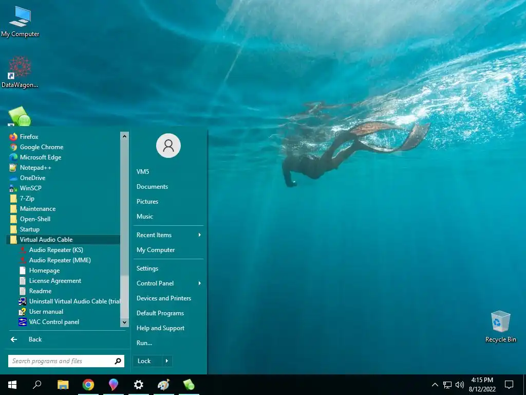Collapse the Virtual Audio Cable folder
Viewport: 526px width, 395px height.
[63, 240]
